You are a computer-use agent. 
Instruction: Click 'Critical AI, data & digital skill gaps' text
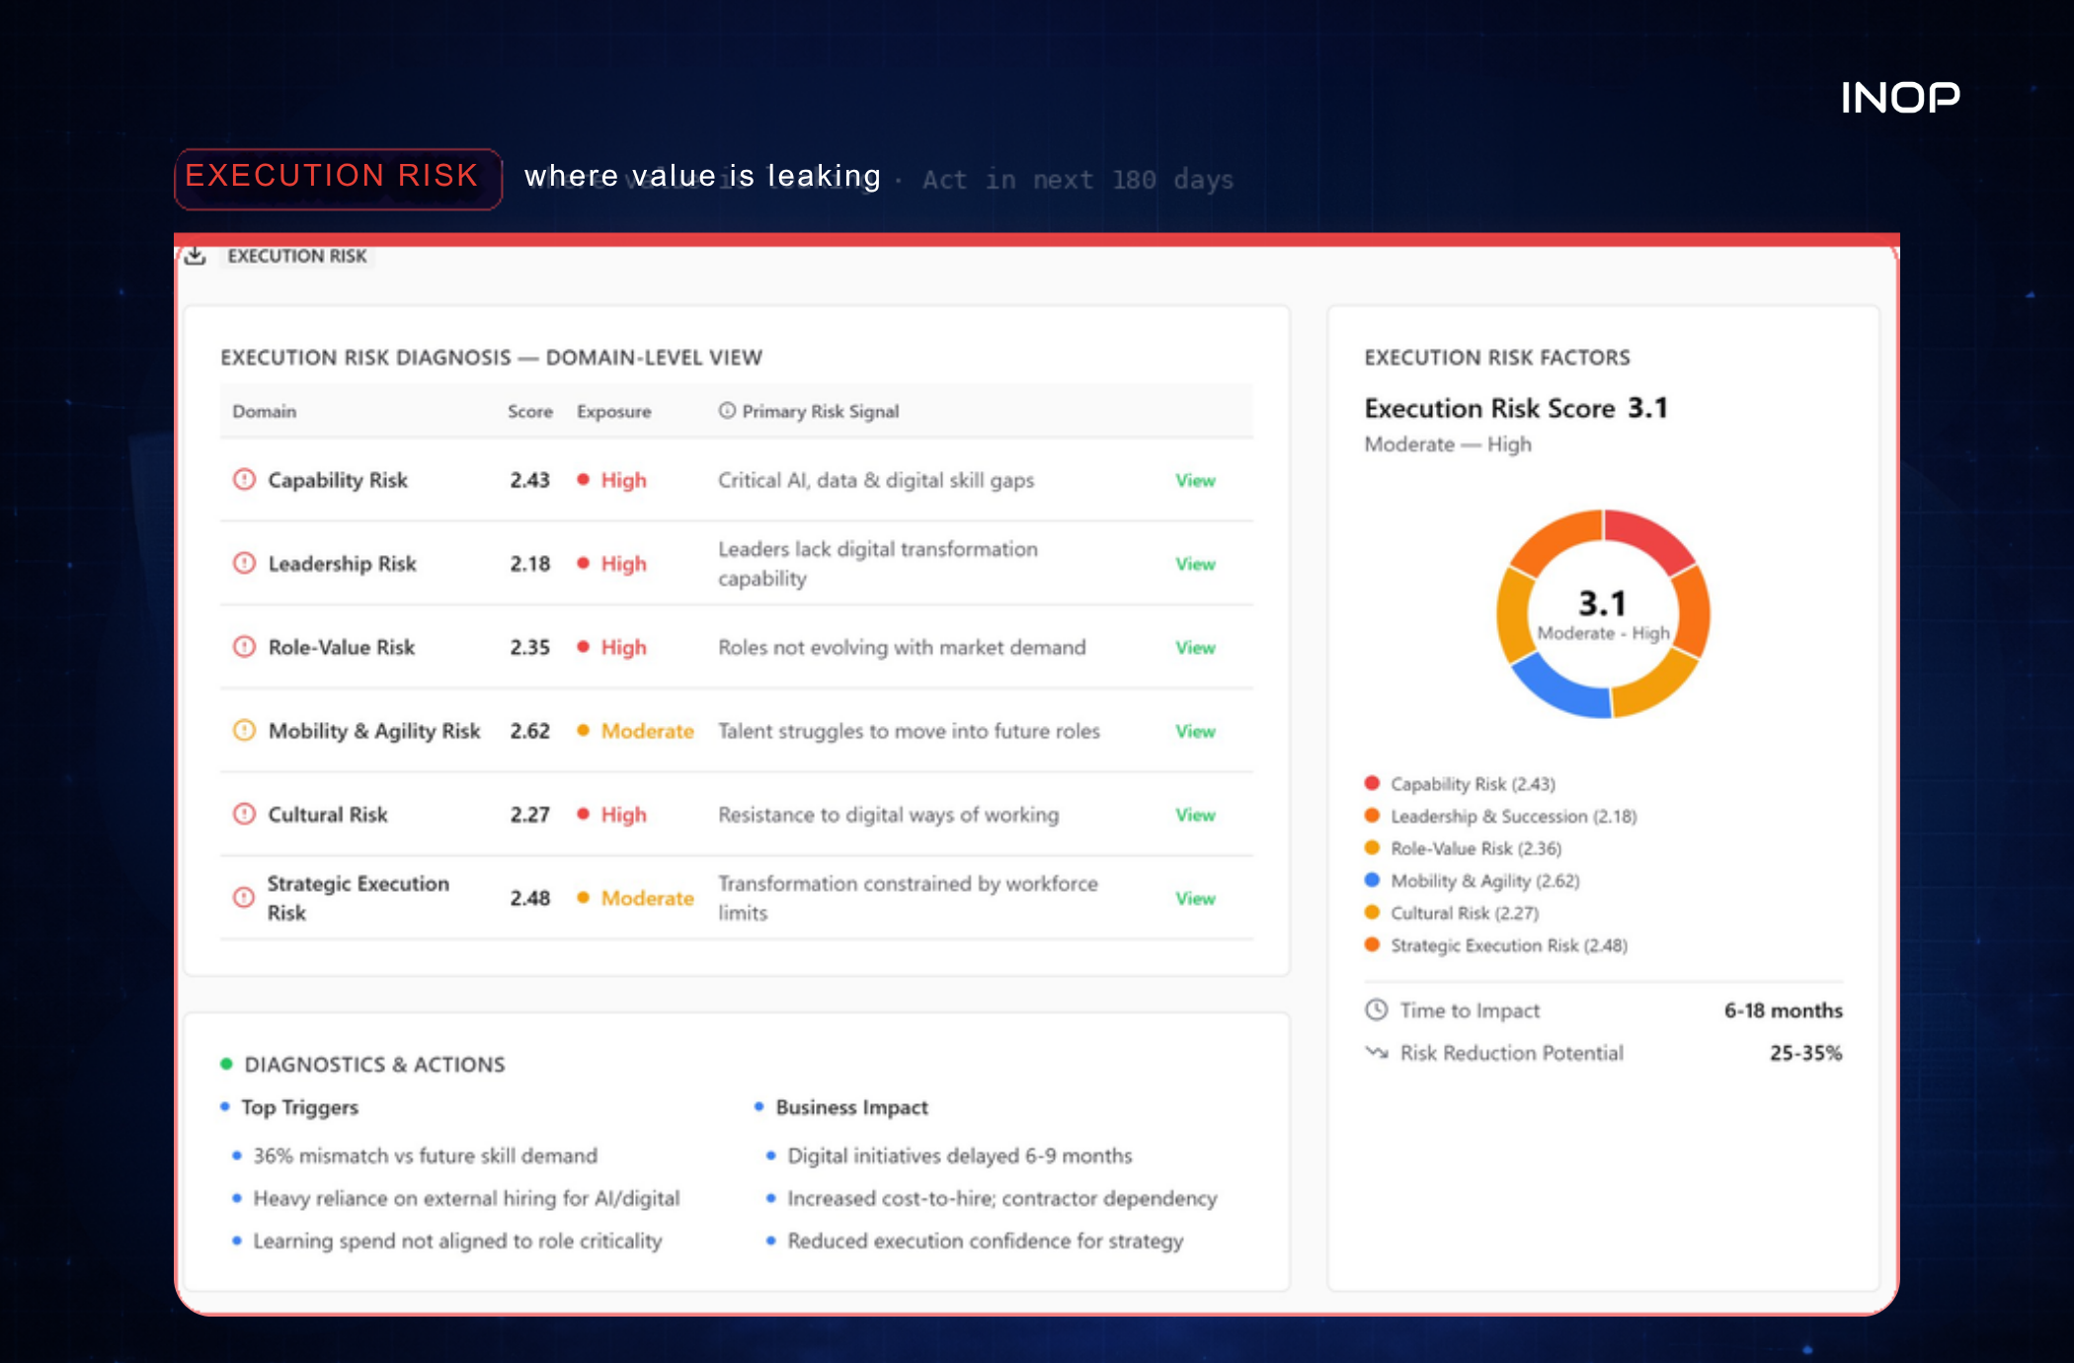(876, 480)
